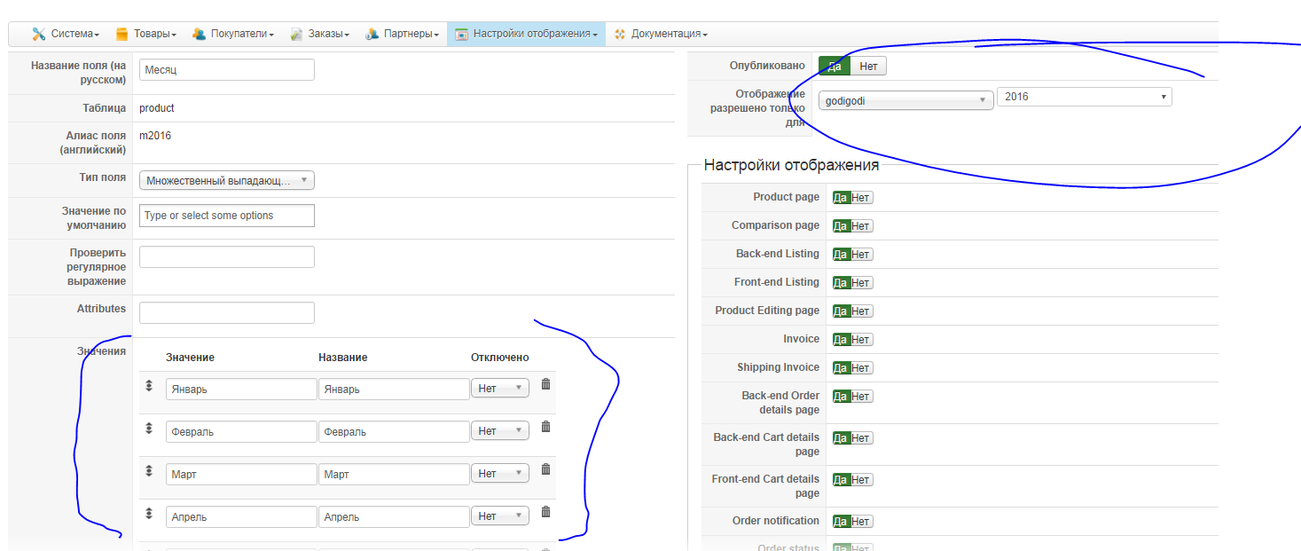Image resolution: width=1301 pixels, height=551 pixels.
Task: Click the Значение по умолчанию options field
Action: 227,216
